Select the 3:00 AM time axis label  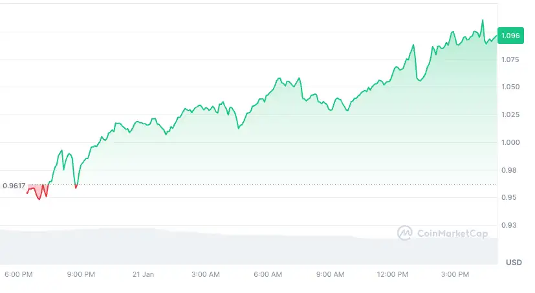[206, 274]
